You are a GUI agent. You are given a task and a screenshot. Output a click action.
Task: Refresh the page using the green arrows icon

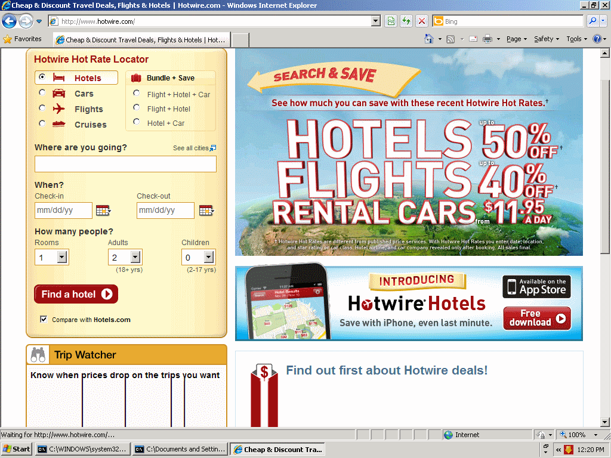click(x=406, y=21)
